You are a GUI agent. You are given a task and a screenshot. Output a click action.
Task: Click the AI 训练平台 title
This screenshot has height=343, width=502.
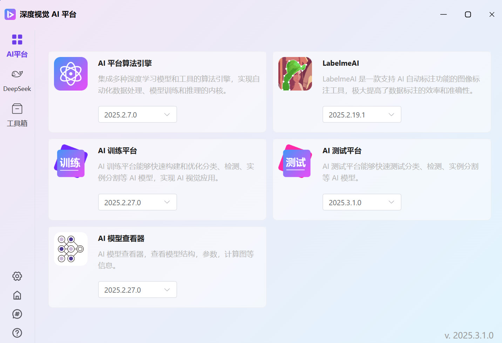point(117,151)
